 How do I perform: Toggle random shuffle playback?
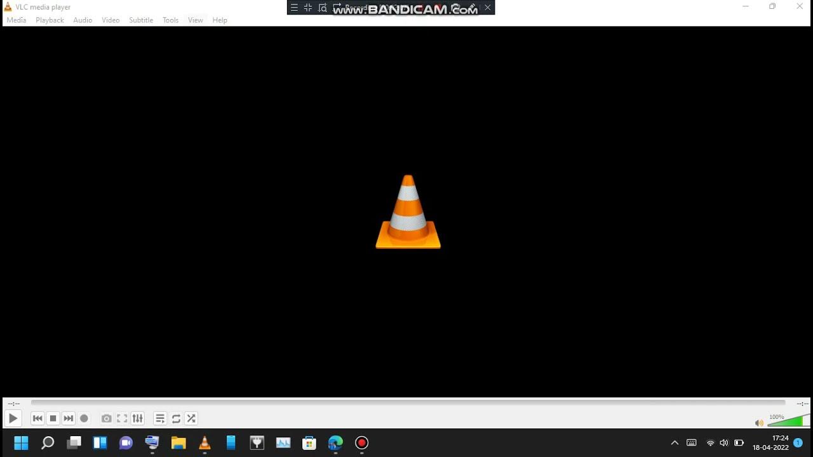191,418
